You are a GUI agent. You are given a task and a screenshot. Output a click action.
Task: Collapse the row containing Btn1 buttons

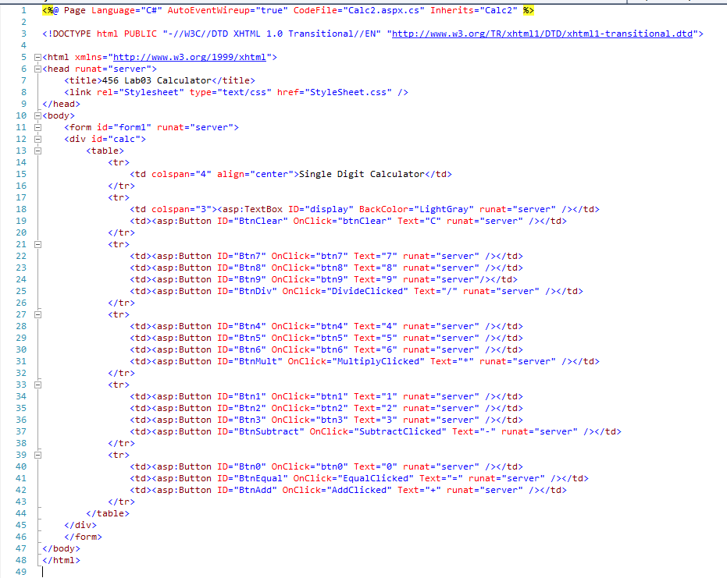[x=38, y=385]
